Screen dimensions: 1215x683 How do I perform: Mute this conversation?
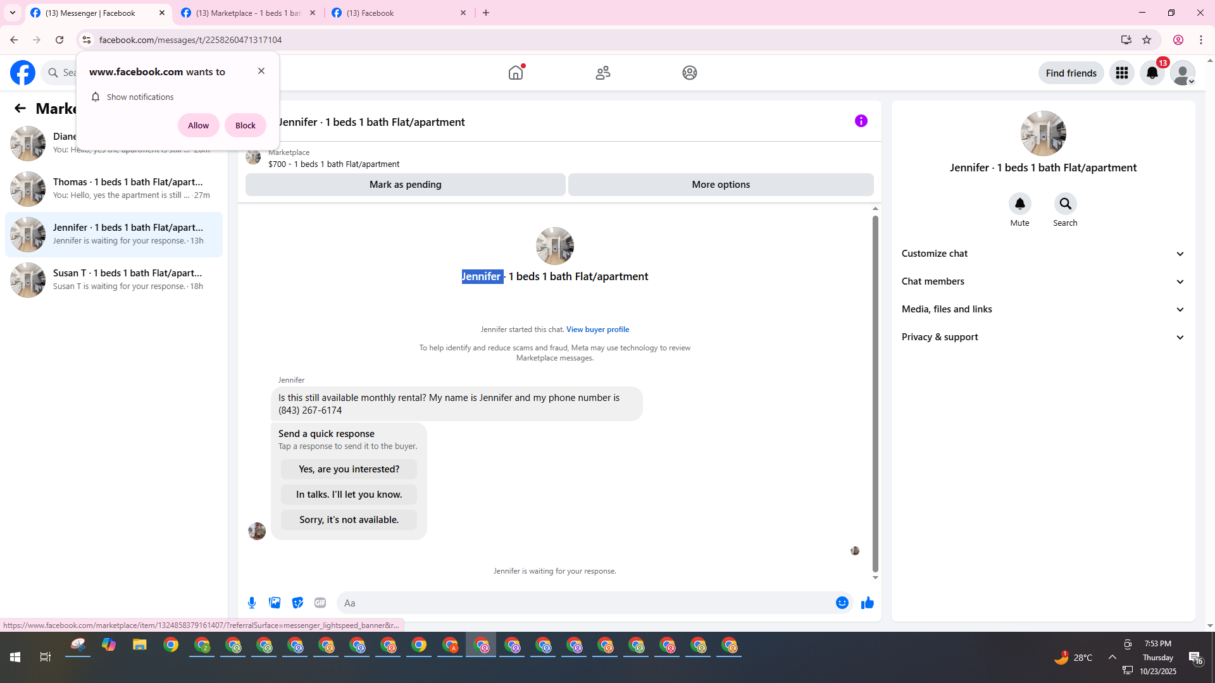[x=1019, y=204]
